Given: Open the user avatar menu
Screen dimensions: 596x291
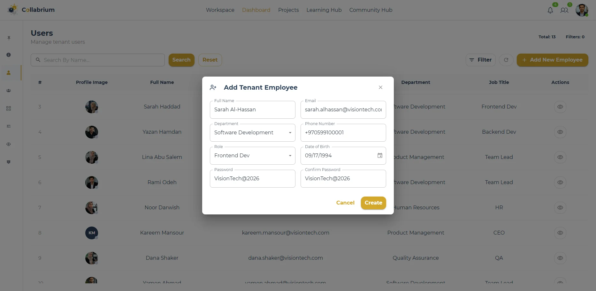Looking at the screenshot, I should [582, 10].
